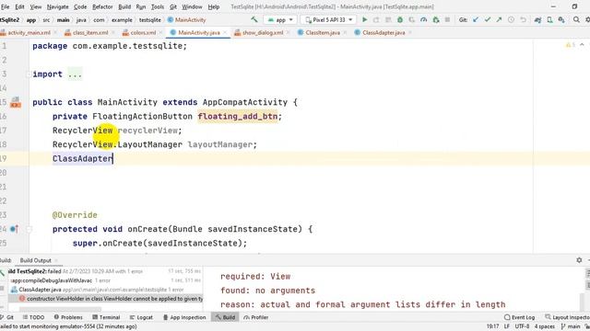Viewport: 590px width, 331px height.
Task: Click the testsqlite breadcrumb in navigation bar
Action: click(x=149, y=20)
